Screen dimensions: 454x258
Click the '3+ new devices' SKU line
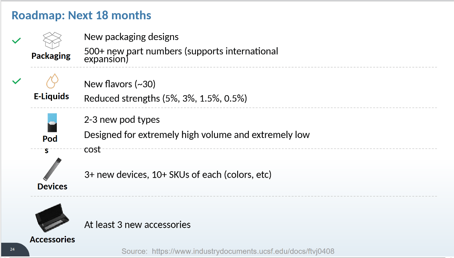point(178,175)
